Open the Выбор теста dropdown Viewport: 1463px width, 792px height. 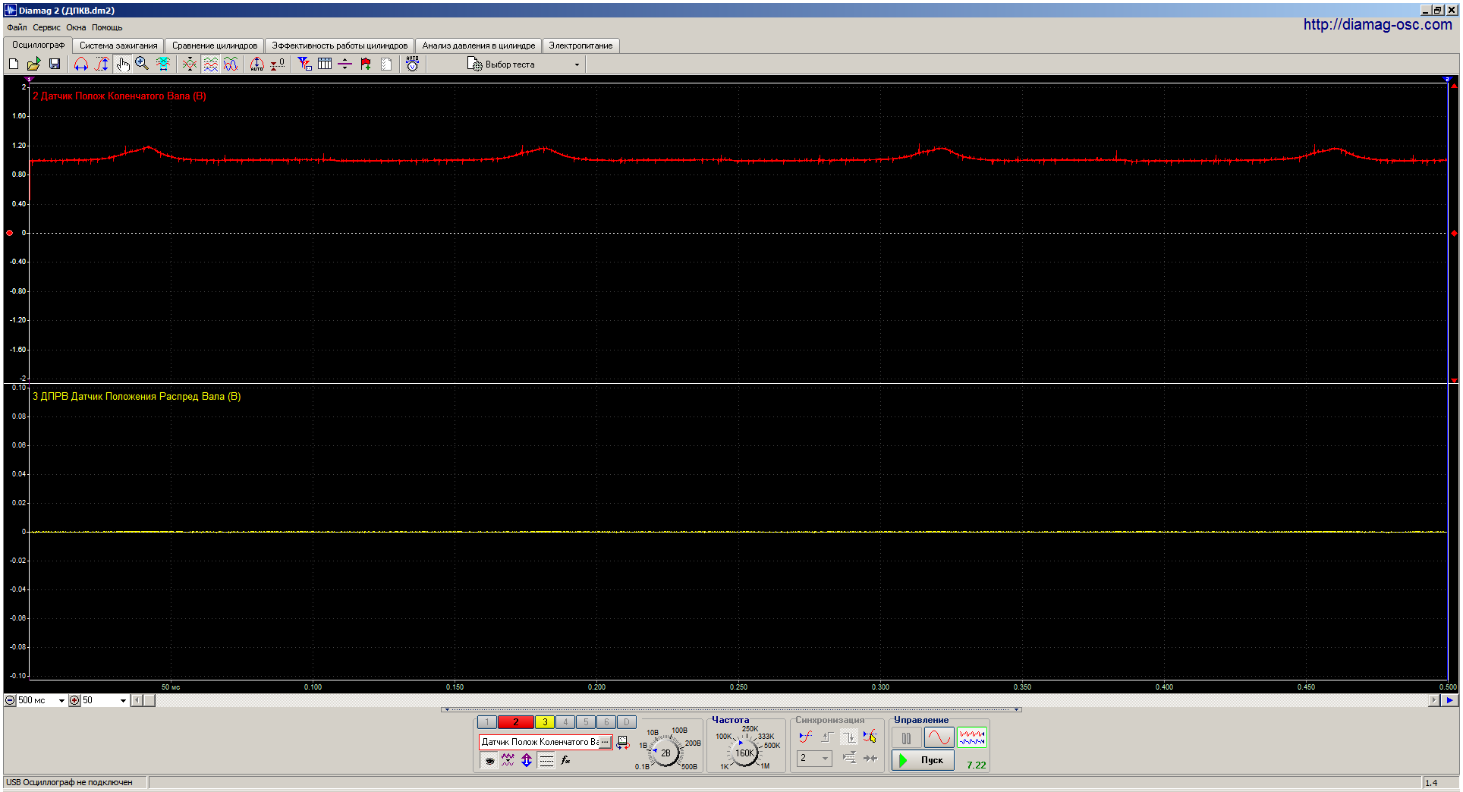(524, 64)
